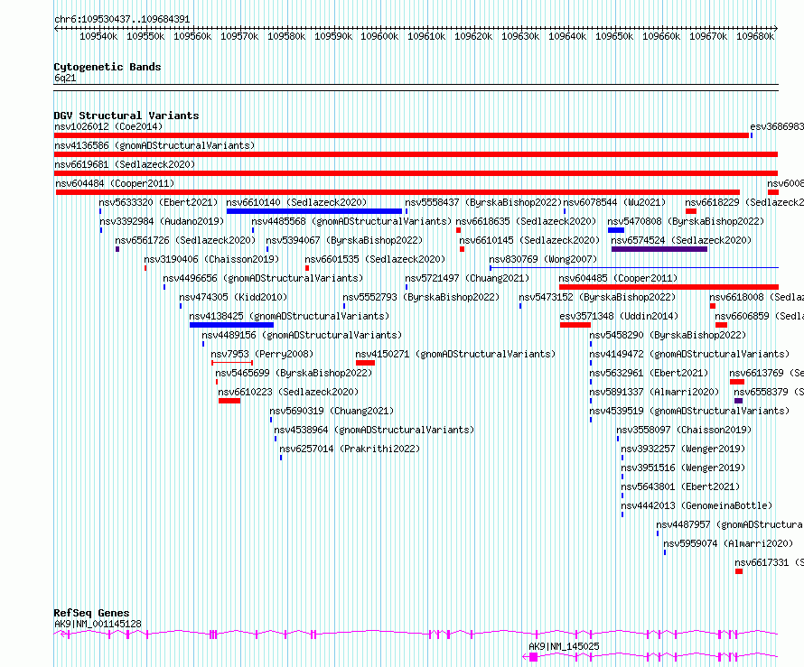Image resolution: width=804 pixels, height=667 pixels.
Task: Click the blue nsv5470808 variant bar
Action: [x=616, y=230]
